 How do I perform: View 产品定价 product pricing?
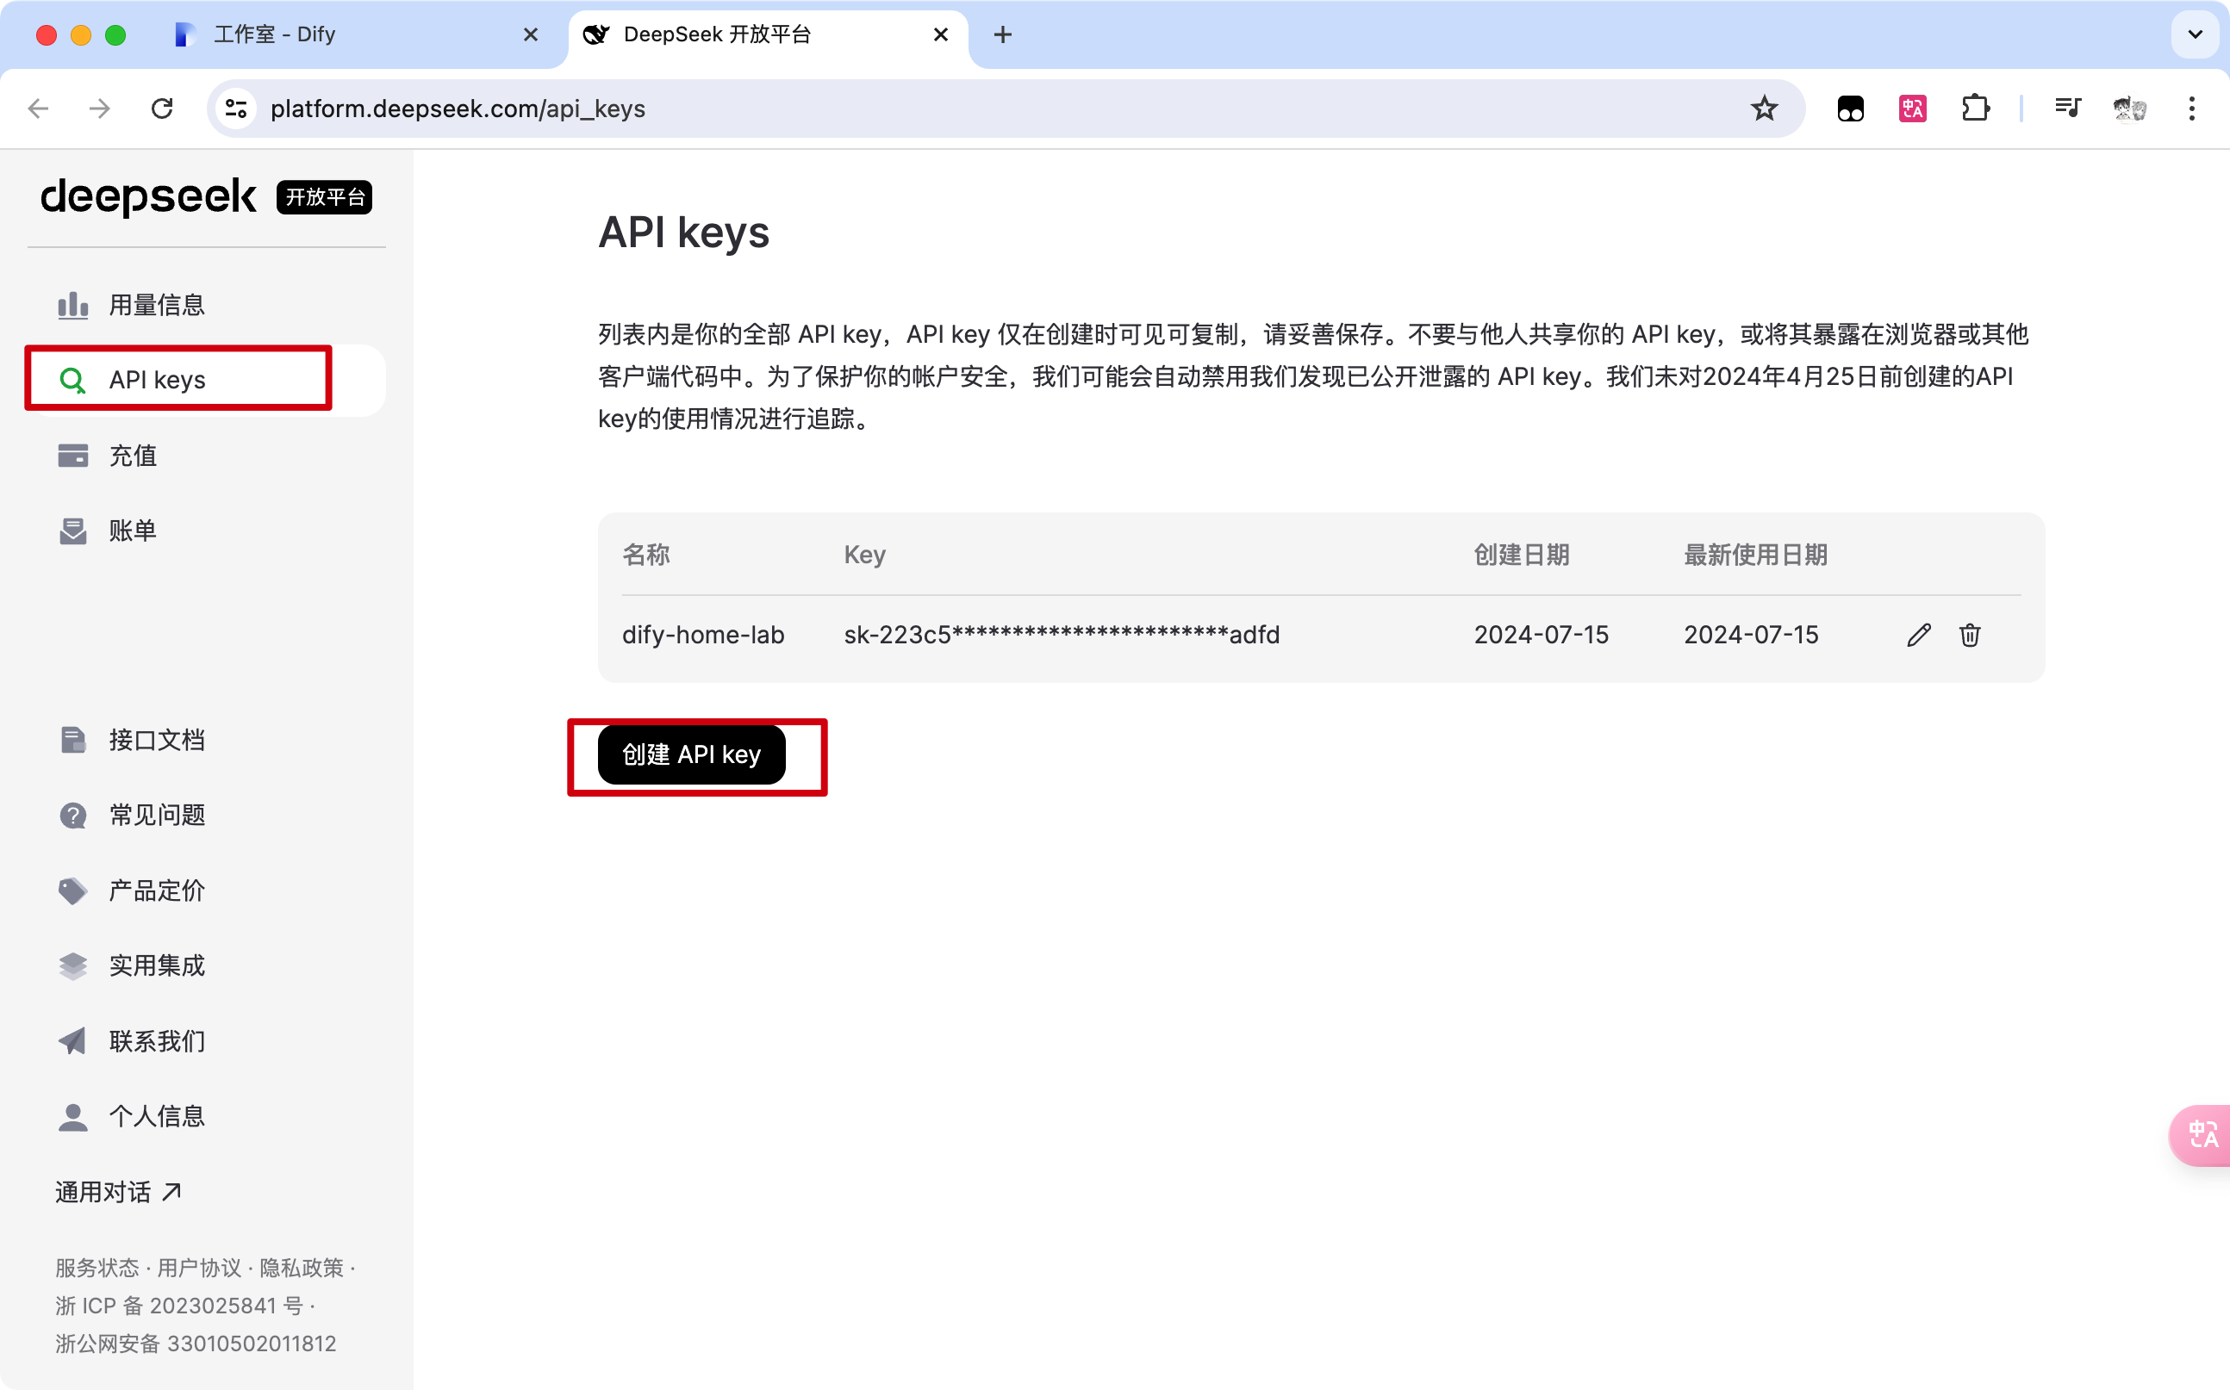156,890
